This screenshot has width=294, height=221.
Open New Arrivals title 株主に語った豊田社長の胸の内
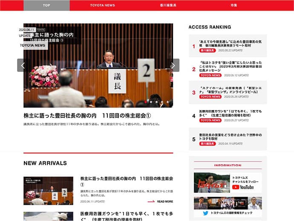tap(127, 181)
